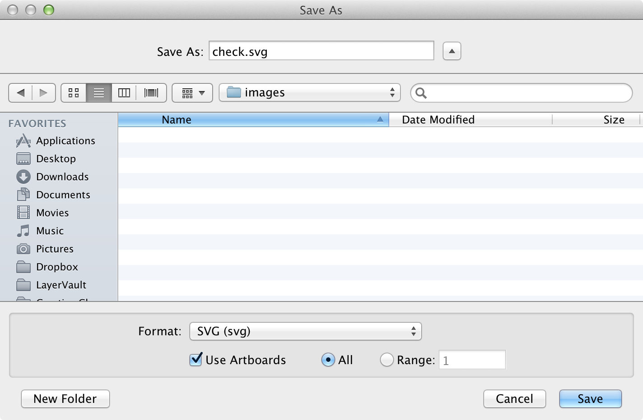Go back with the left arrow button
The width and height of the screenshot is (643, 420).
pyautogui.click(x=20, y=93)
